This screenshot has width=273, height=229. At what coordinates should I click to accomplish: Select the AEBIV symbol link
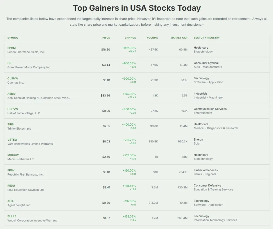(12, 94)
